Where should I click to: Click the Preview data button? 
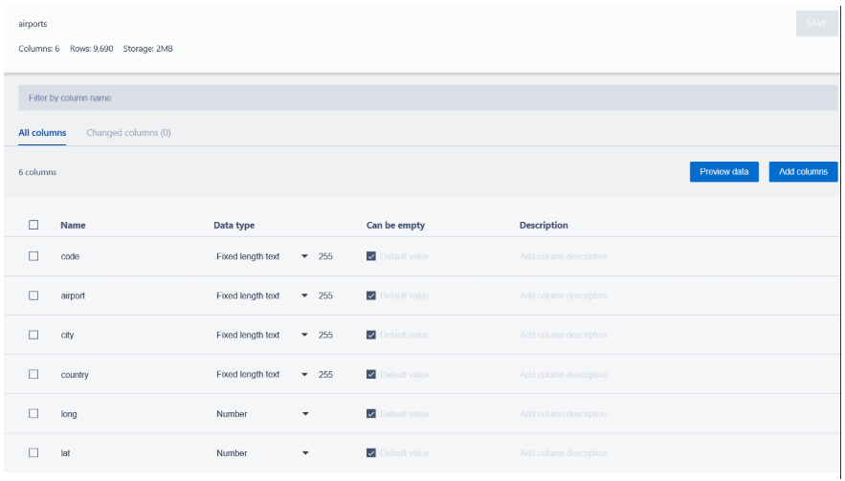723,172
